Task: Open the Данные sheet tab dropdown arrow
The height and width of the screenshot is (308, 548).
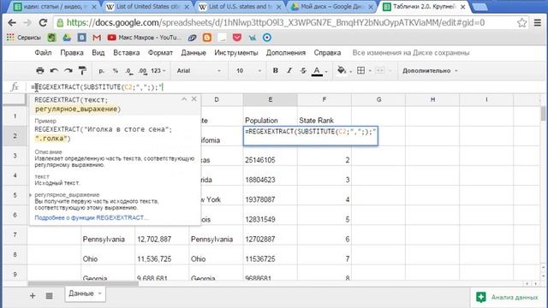Action: click(99, 293)
